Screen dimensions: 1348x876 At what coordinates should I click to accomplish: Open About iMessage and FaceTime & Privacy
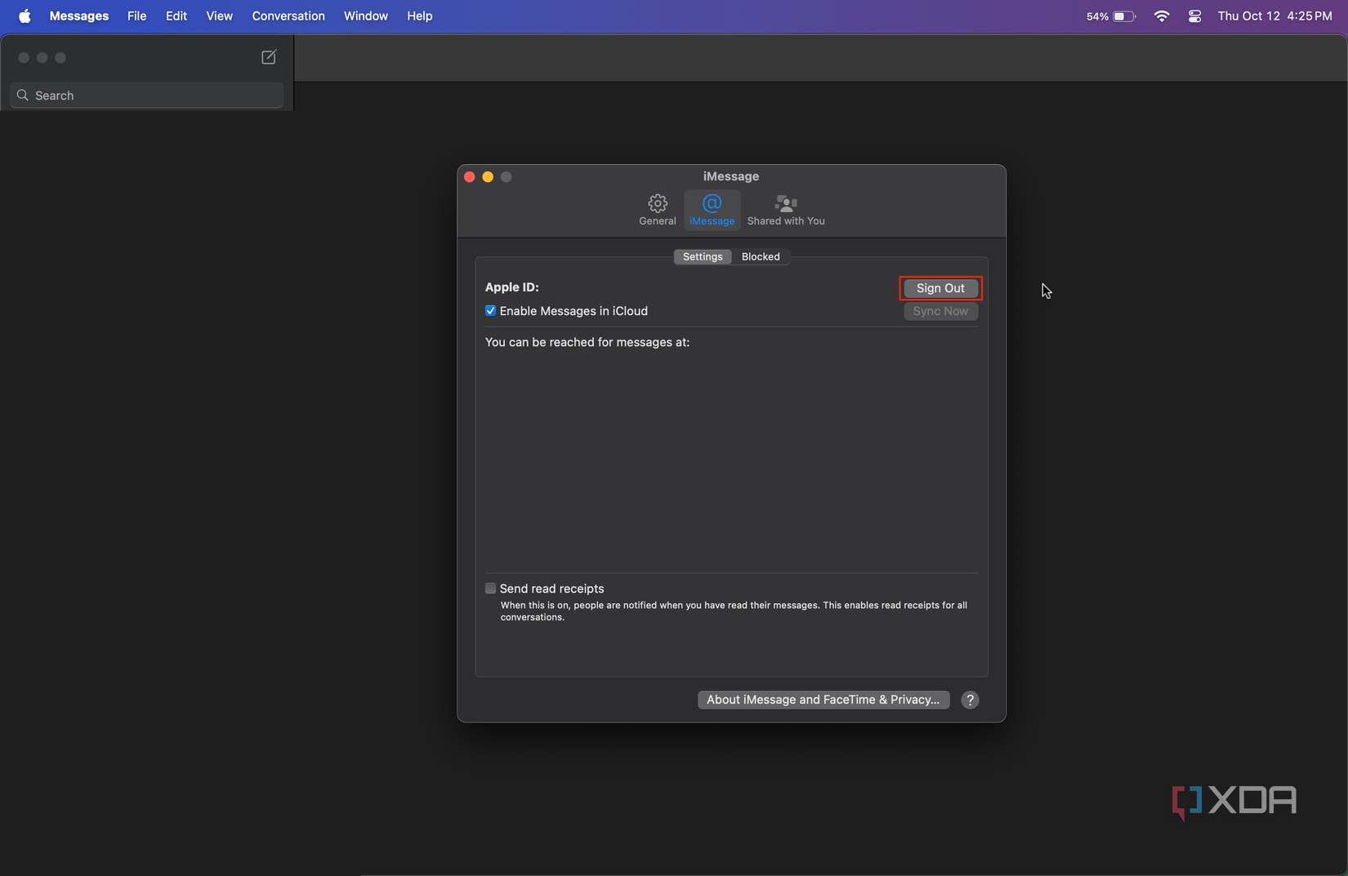click(x=824, y=700)
